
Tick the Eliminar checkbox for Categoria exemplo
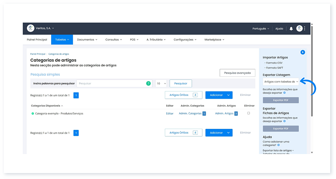(x=249, y=113)
